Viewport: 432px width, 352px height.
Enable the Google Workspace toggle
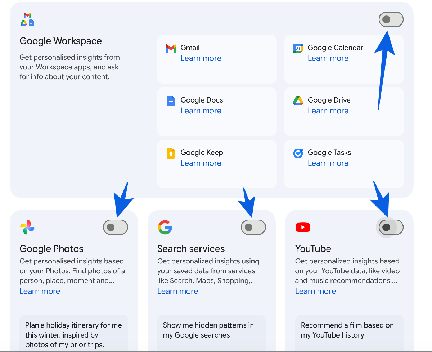point(391,19)
